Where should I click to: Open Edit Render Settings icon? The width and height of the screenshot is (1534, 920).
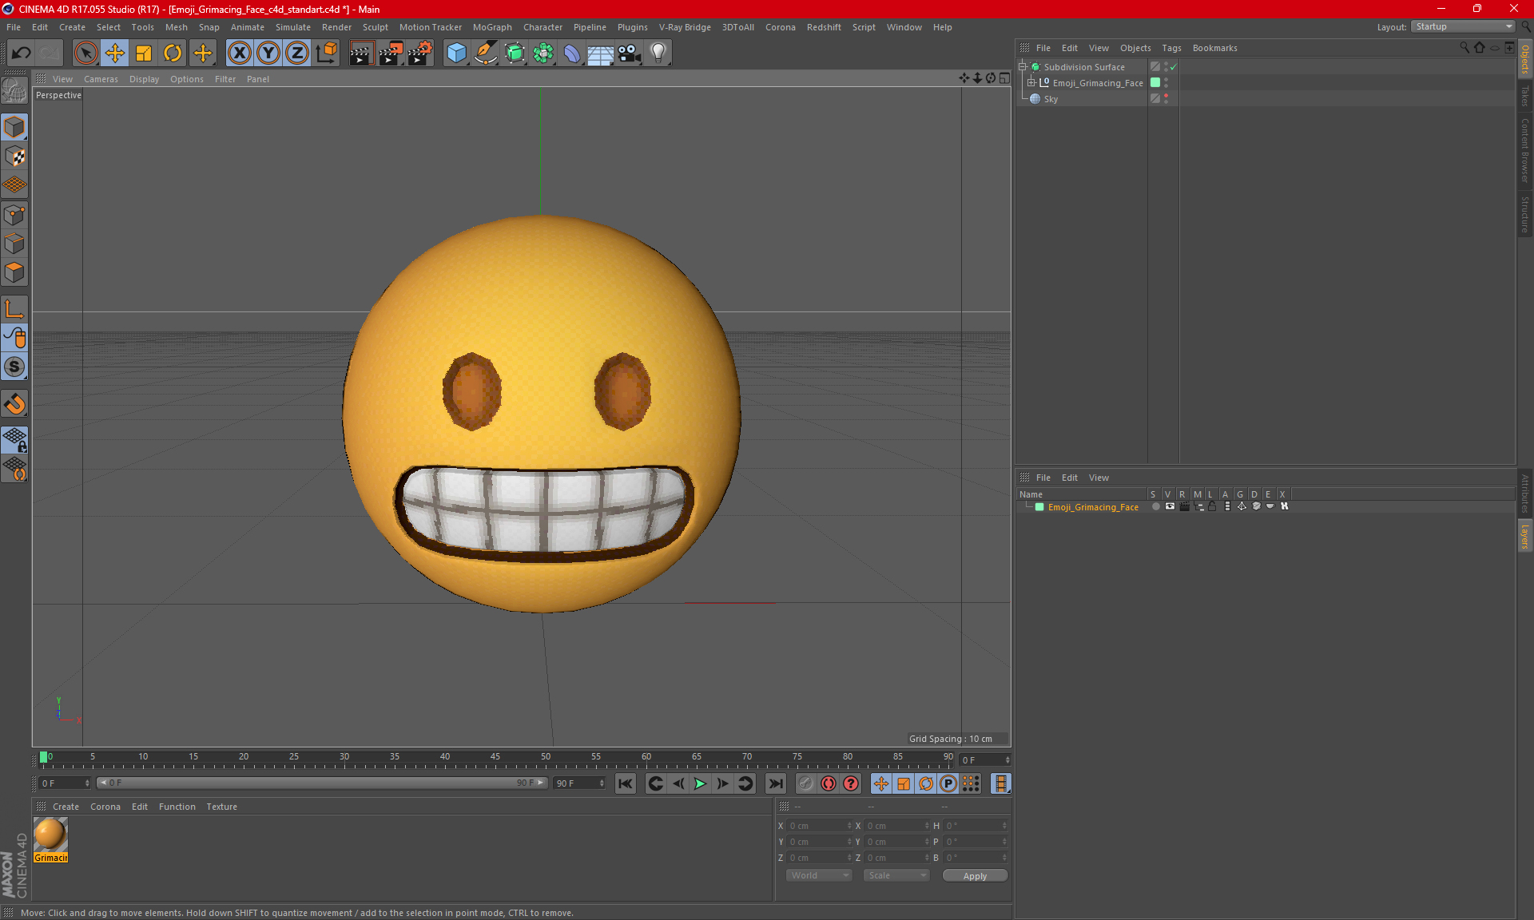click(420, 53)
